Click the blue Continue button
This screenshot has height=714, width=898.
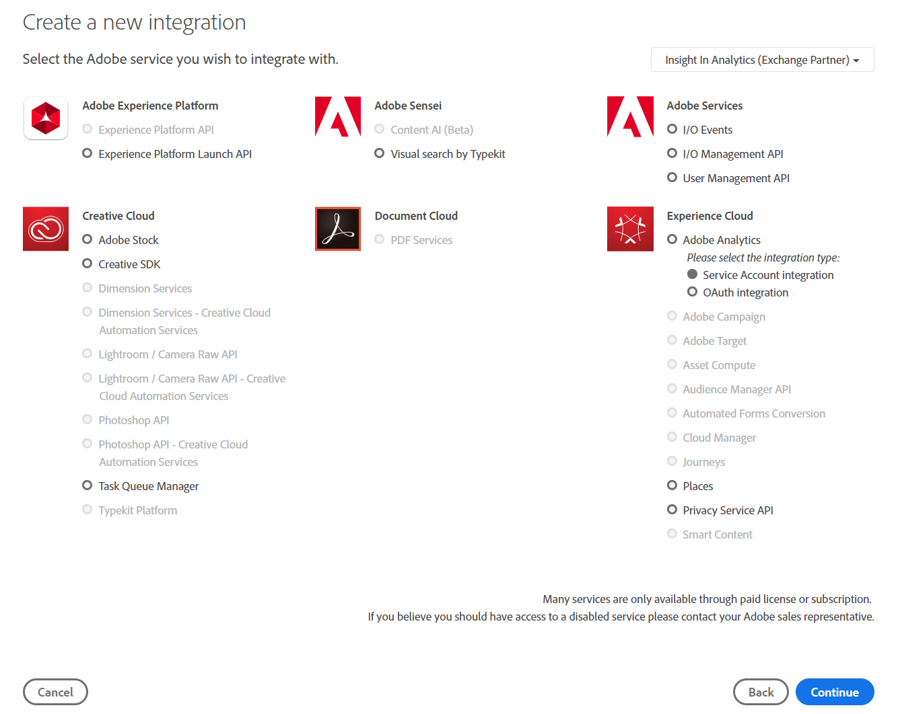(835, 692)
